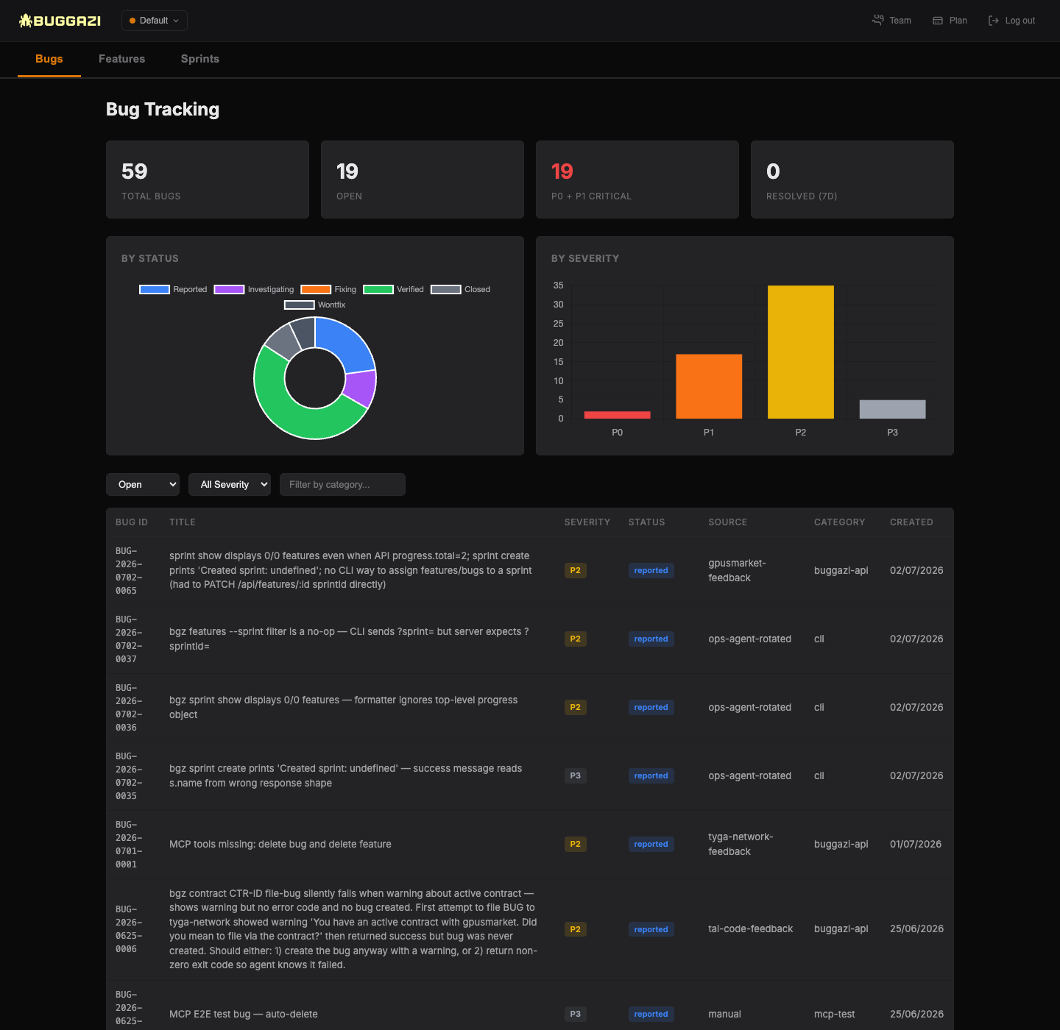This screenshot has width=1060, height=1030.
Task: Click the Plan card icon
Action: (938, 21)
